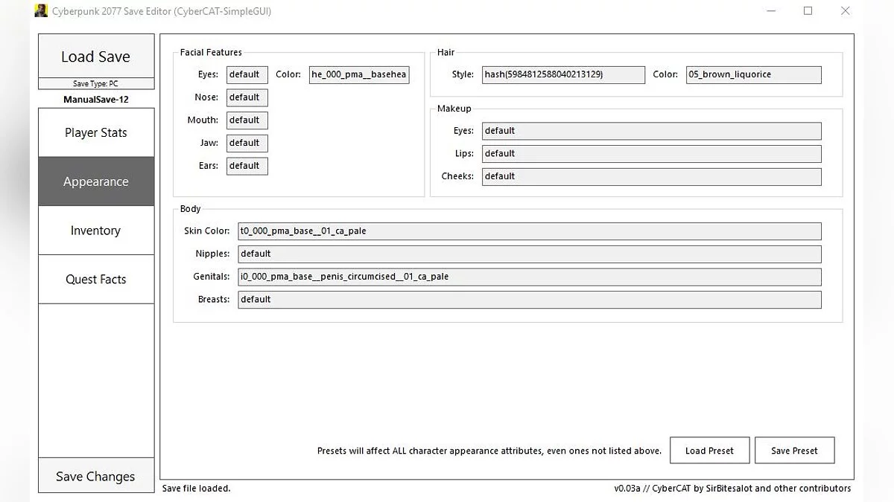Image resolution: width=894 pixels, height=502 pixels.
Task: Select the Nose value field
Action: click(247, 97)
